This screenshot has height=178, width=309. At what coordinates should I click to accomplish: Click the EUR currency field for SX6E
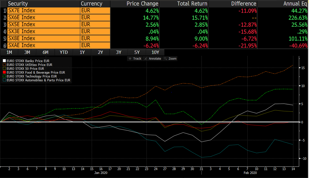click(95, 18)
